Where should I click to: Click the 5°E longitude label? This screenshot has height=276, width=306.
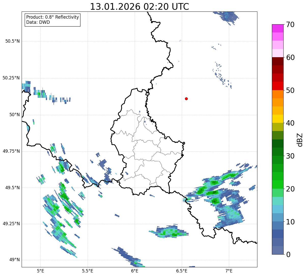[40, 271]
